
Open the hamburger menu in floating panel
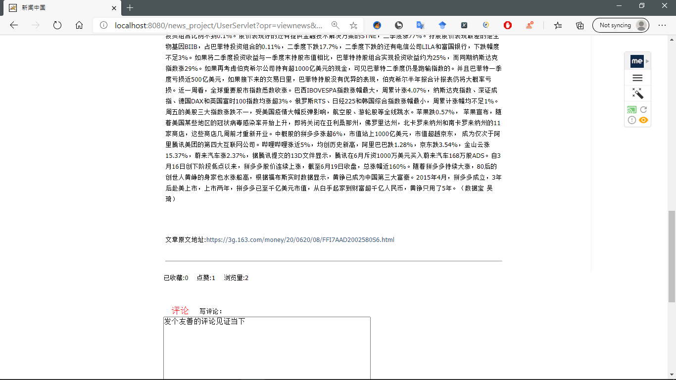pyautogui.click(x=637, y=78)
